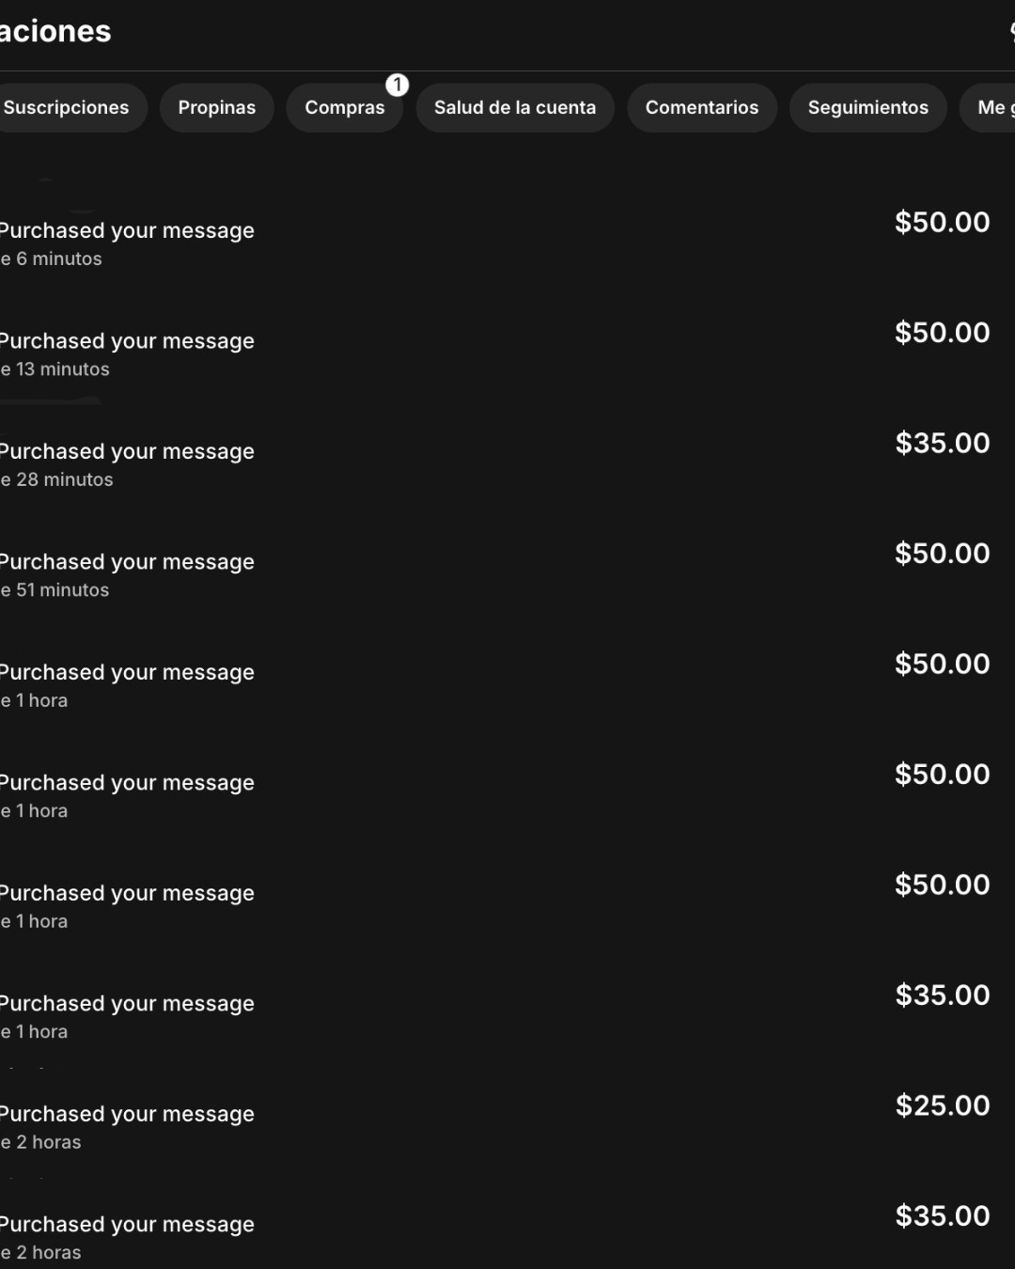Viewport: 1015px width, 1269px height.
Task: Open Salud de la cuenta tab
Action: (x=514, y=108)
